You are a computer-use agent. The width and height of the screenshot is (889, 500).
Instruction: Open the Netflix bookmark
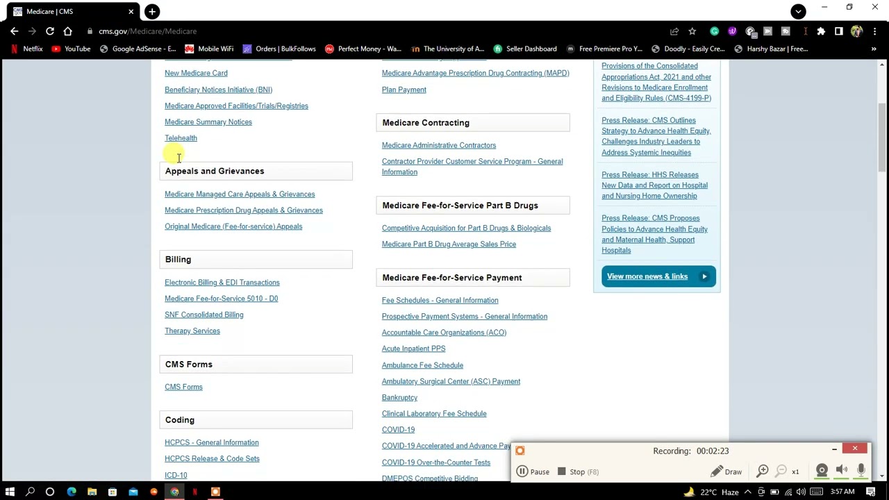27,49
